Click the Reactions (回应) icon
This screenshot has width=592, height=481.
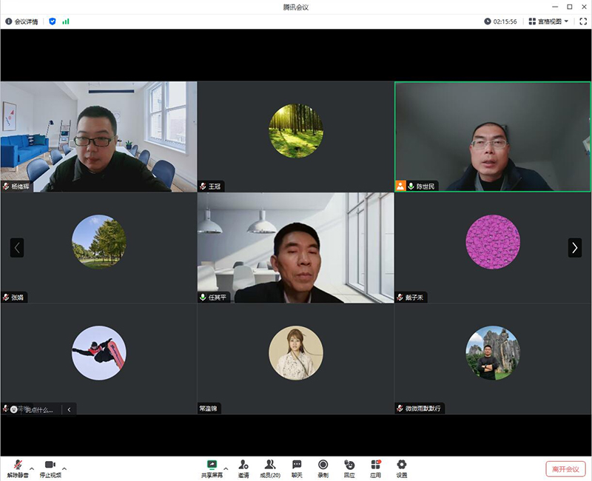[x=349, y=465]
